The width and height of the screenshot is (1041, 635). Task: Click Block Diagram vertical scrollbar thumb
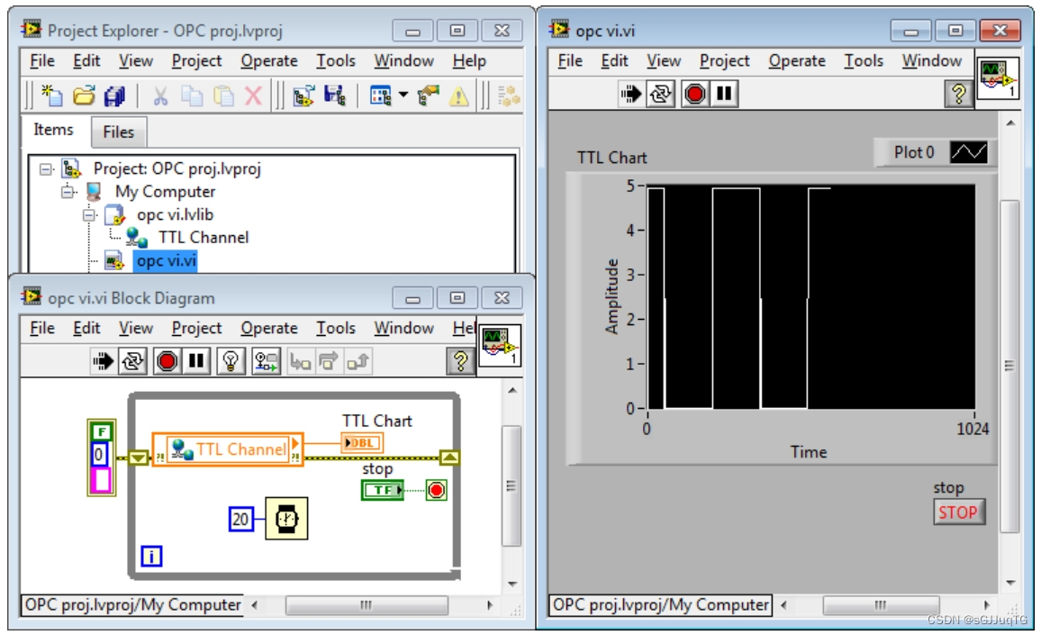click(511, 485)
